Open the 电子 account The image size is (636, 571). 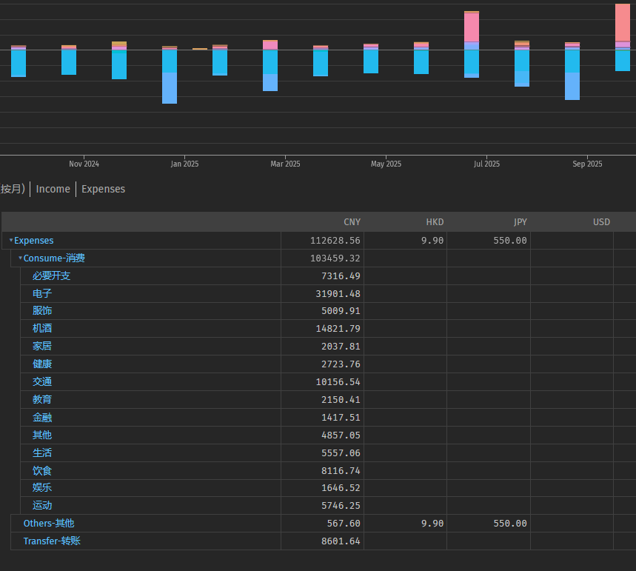tap(42, 293)
